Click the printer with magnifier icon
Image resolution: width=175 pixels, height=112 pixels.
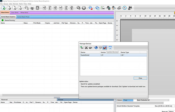coord(114,8)
